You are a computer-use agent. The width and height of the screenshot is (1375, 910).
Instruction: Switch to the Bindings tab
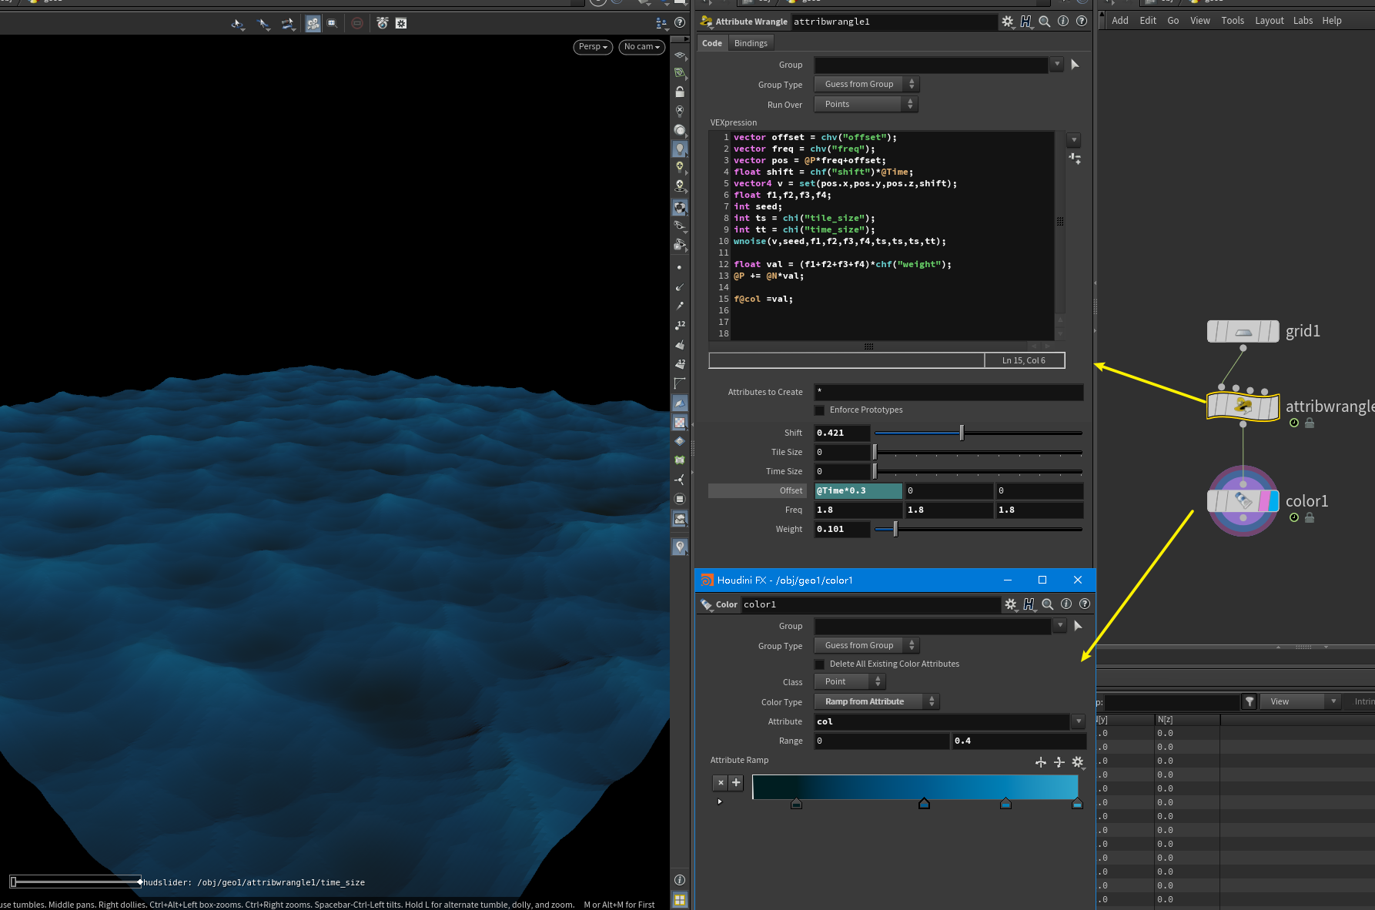tap(751, 43)
